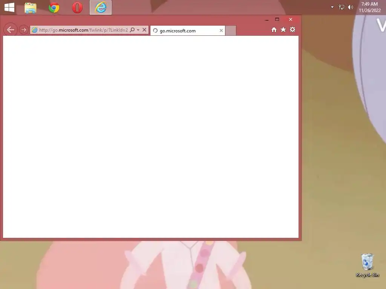Go back with the IE Back arrow
The image size is (386, 289).
pos(11,30)
